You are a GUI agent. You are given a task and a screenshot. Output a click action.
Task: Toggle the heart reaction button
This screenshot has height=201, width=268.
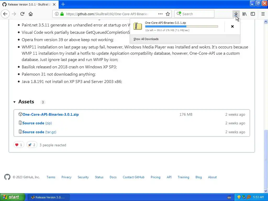coord(19,145)
